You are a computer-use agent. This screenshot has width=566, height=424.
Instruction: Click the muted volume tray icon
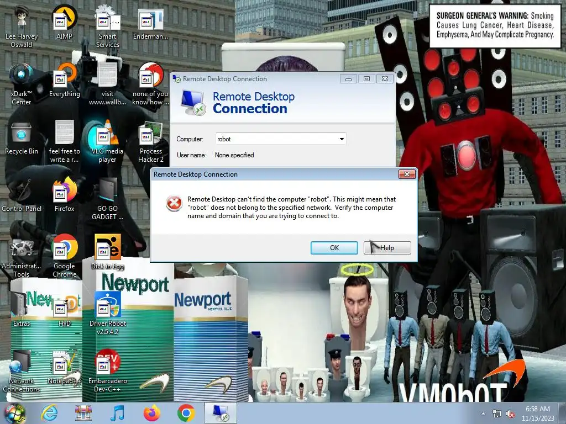coord(510,414)
